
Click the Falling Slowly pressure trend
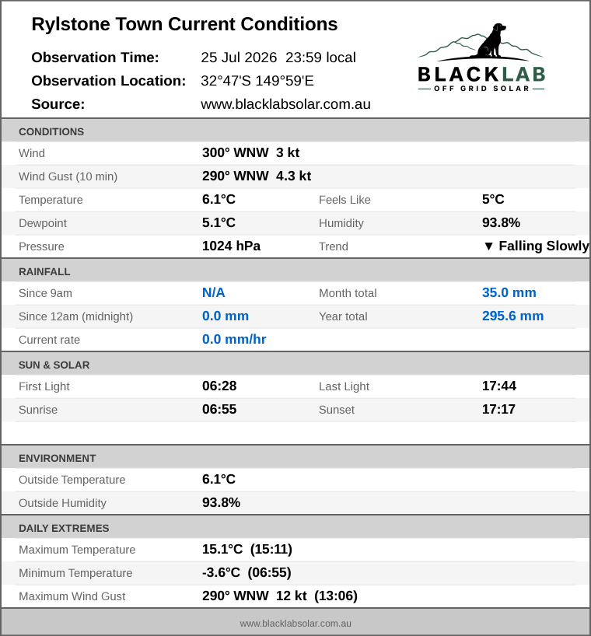tap(537, 246)
